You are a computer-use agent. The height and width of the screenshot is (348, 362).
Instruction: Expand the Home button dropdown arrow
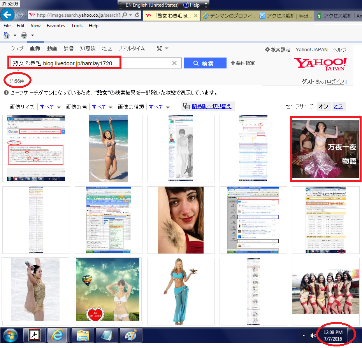(x=15, y=35)
